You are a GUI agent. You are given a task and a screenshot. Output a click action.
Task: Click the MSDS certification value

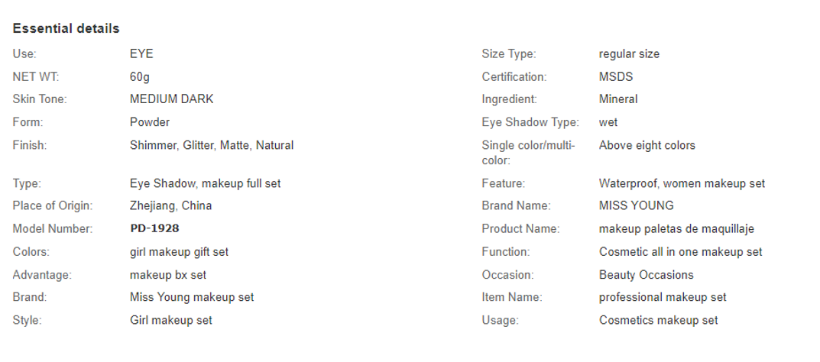click(616, 77)
